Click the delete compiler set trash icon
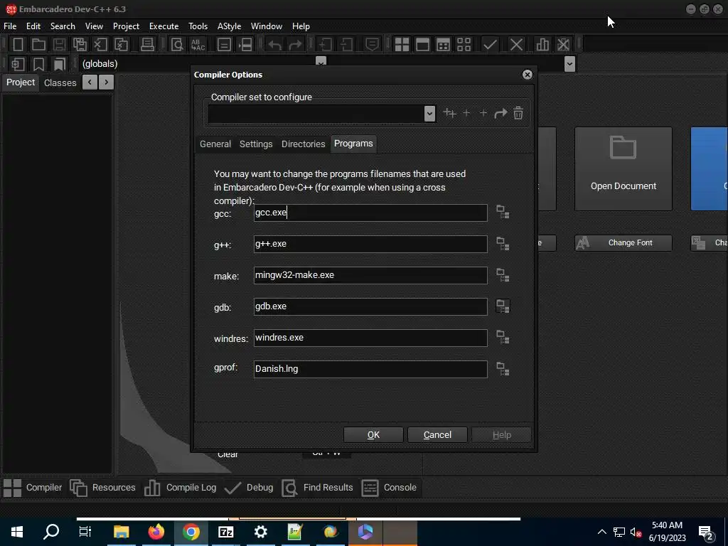 pos(518,113)
